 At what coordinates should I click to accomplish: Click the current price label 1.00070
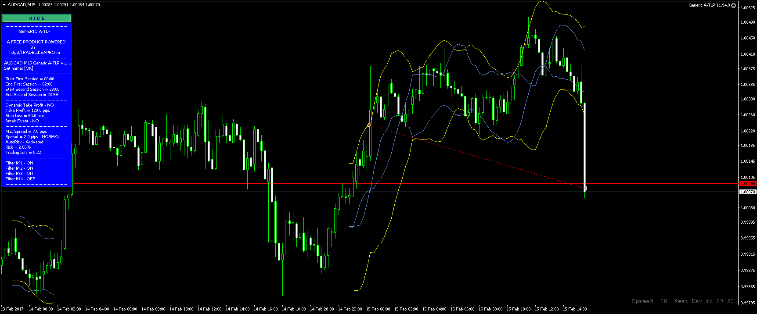point(747,192)
